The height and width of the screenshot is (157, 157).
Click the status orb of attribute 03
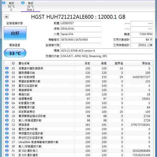tap(7, 77)
